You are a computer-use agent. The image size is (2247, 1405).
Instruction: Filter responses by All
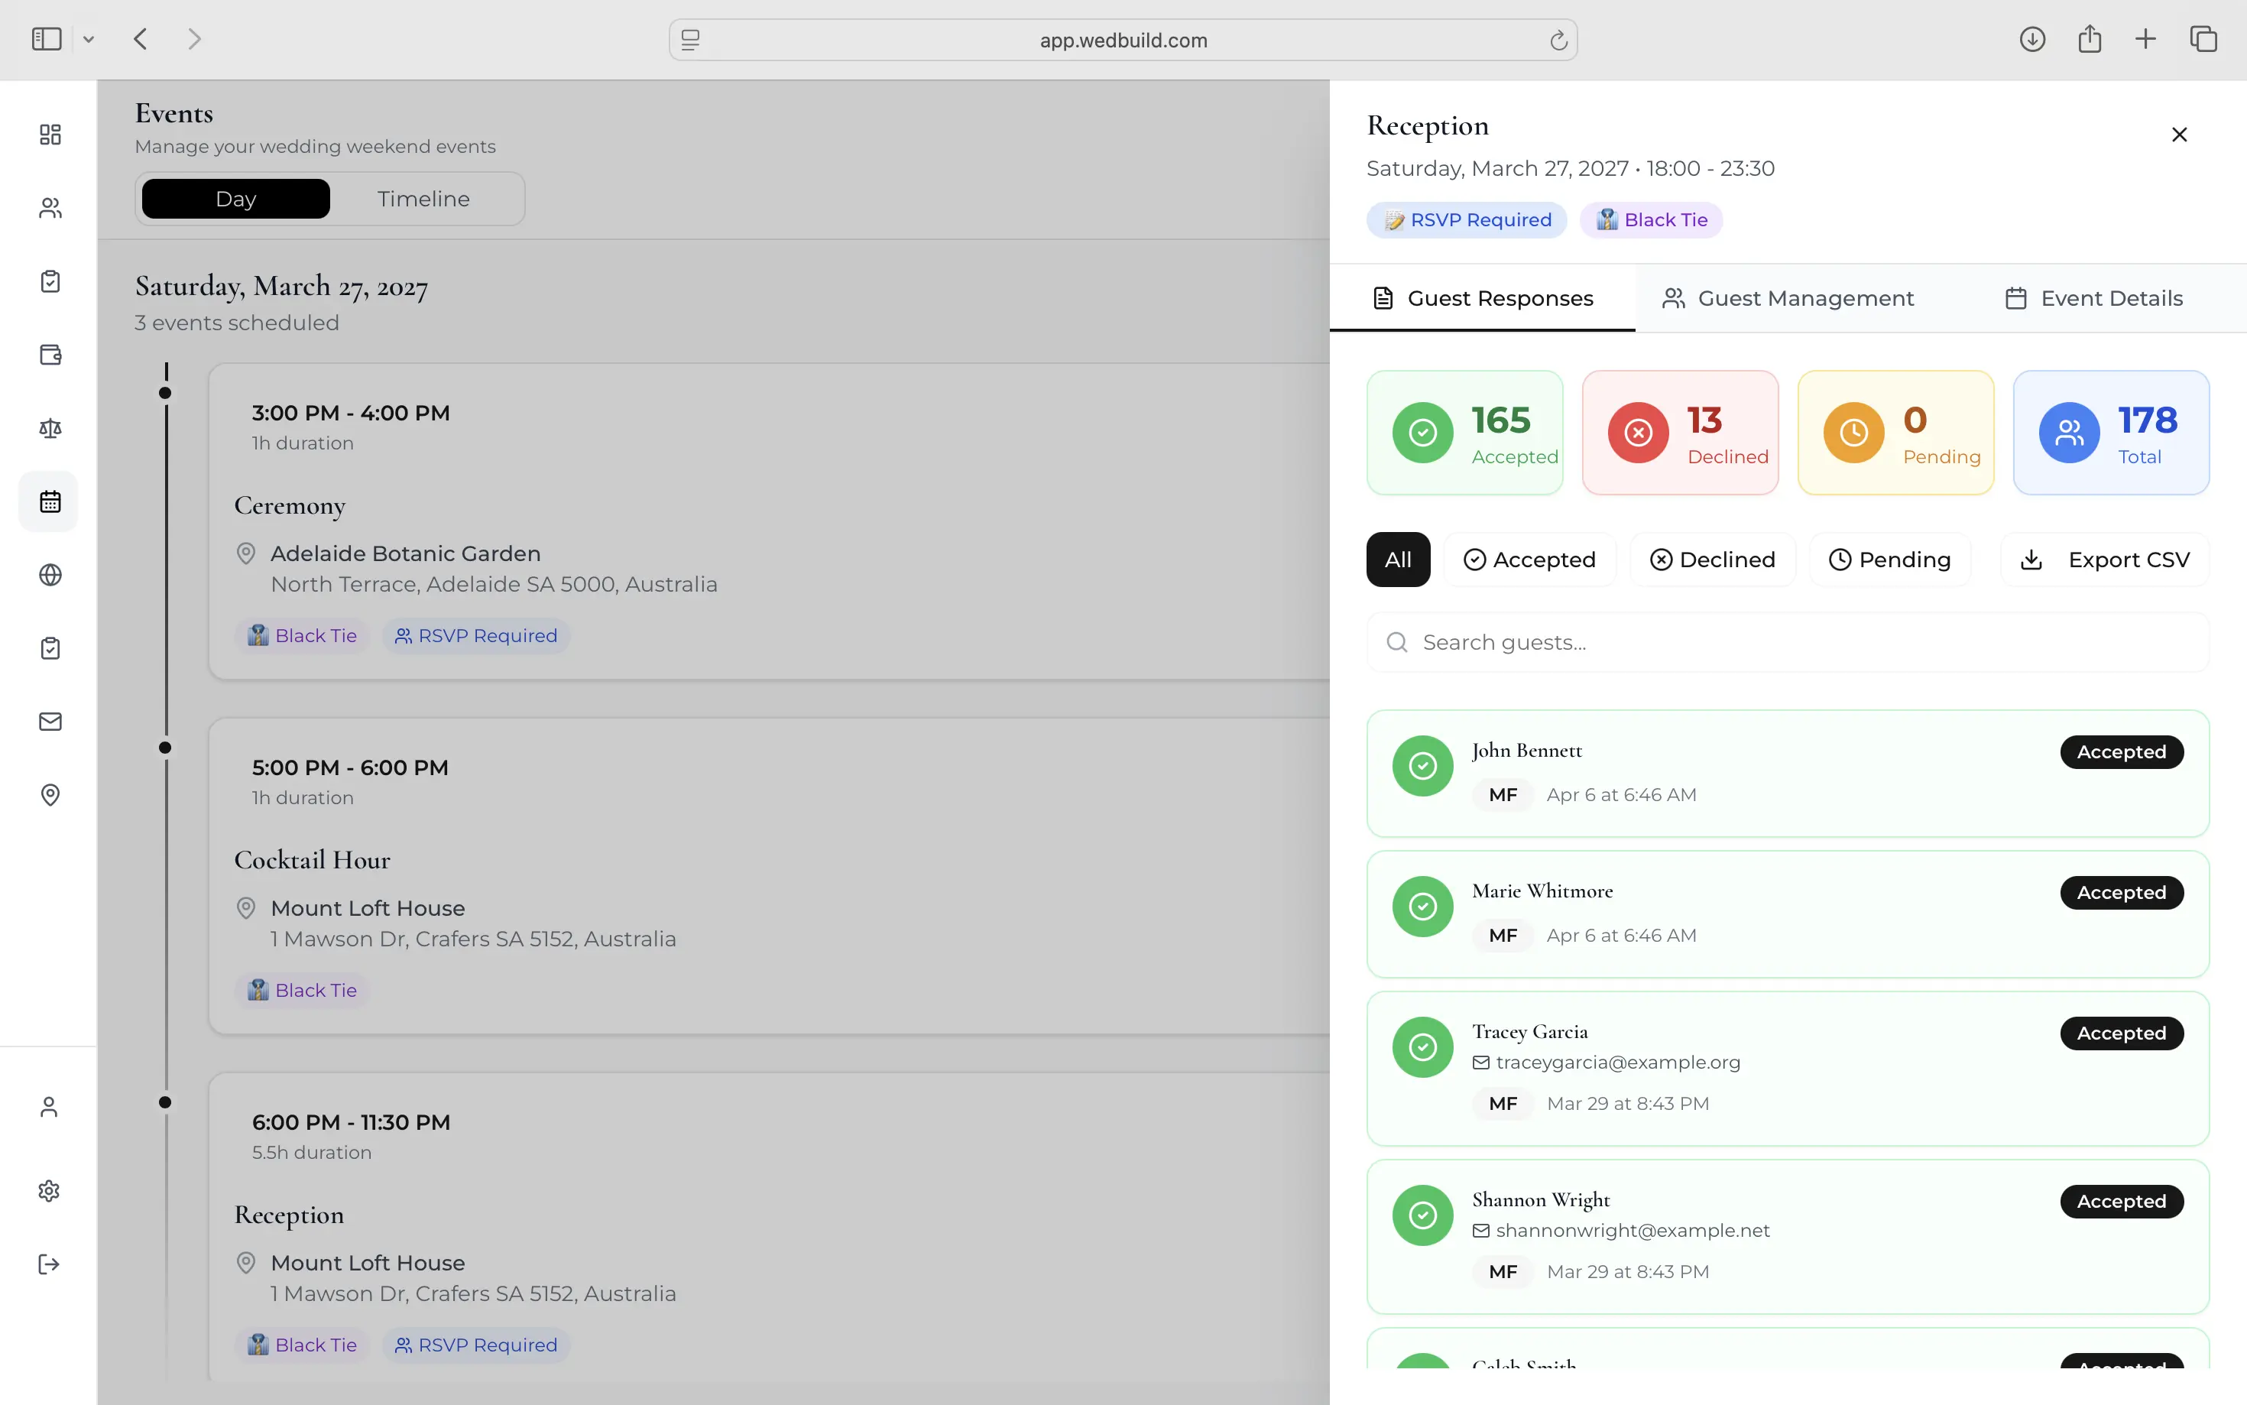pos(1398,560)
